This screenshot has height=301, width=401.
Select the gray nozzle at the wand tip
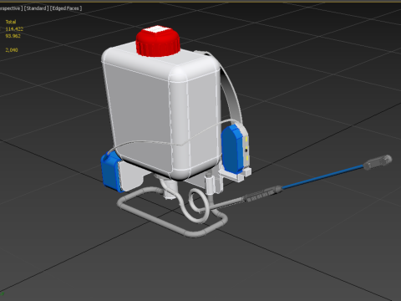378,162
